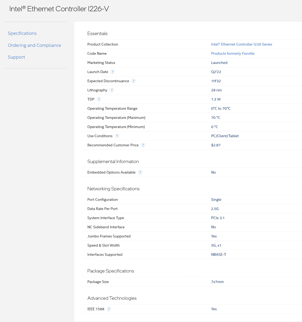Follow the Products formerly Foxville link
This screenshot has height=322, width=302.
coord(233,53)
